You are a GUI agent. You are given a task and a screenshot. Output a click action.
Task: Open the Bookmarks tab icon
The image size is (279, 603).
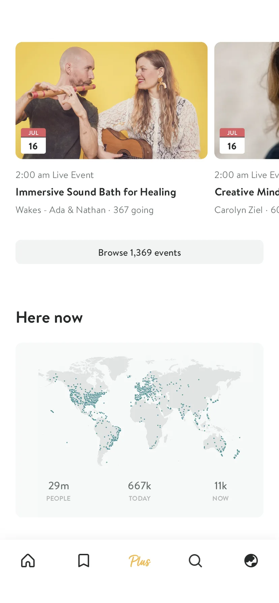pyautogui.click(x=84, y=561)
